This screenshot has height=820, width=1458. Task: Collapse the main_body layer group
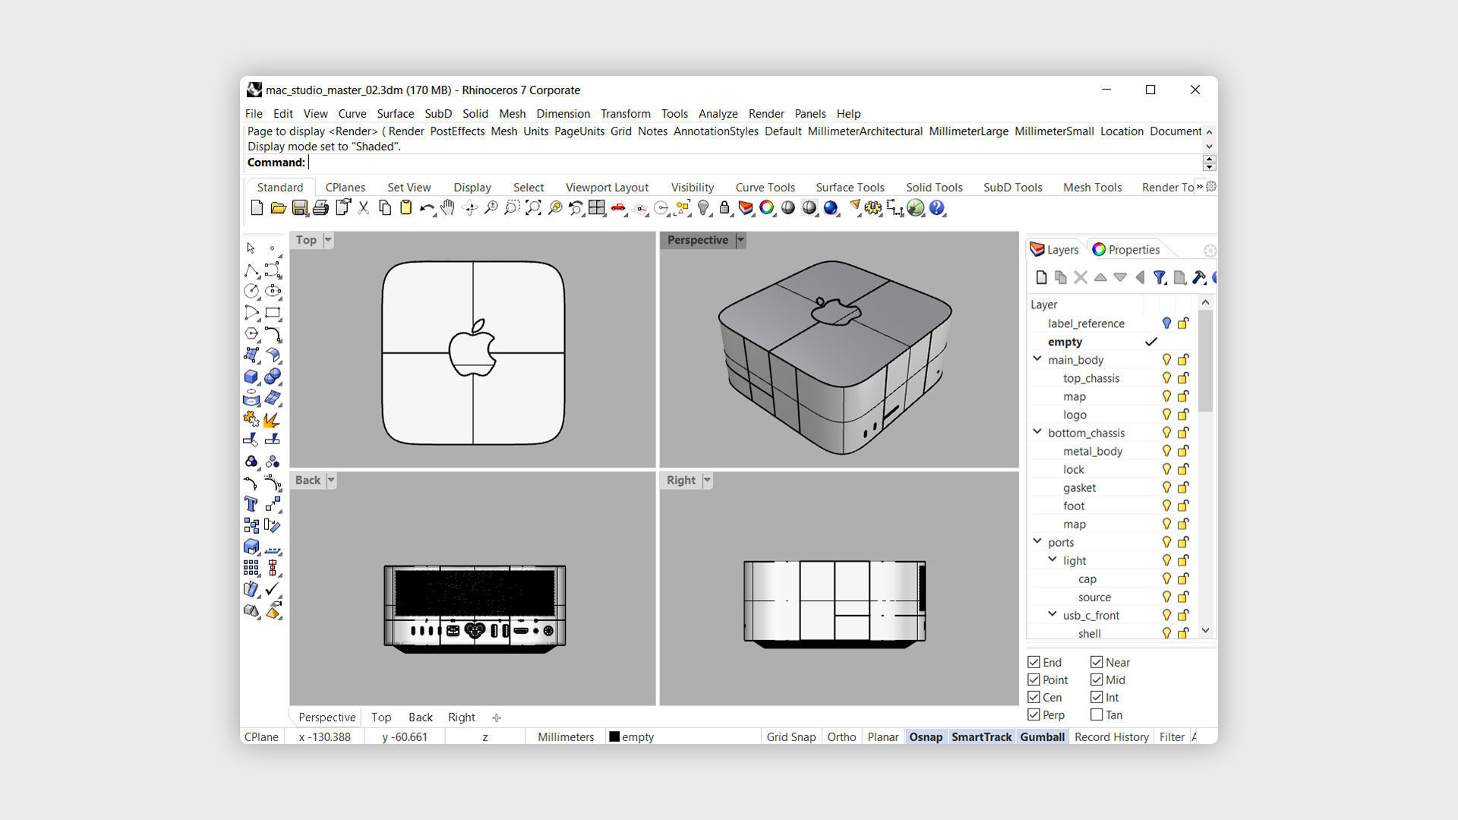click(1037, 359)
